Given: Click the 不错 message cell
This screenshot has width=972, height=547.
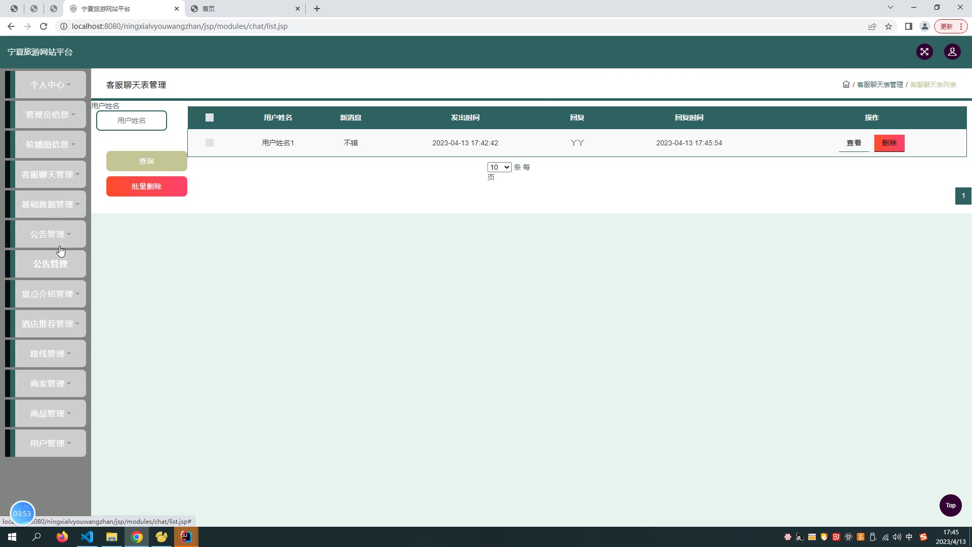Looking at the screenshot, I should (351, 143).
